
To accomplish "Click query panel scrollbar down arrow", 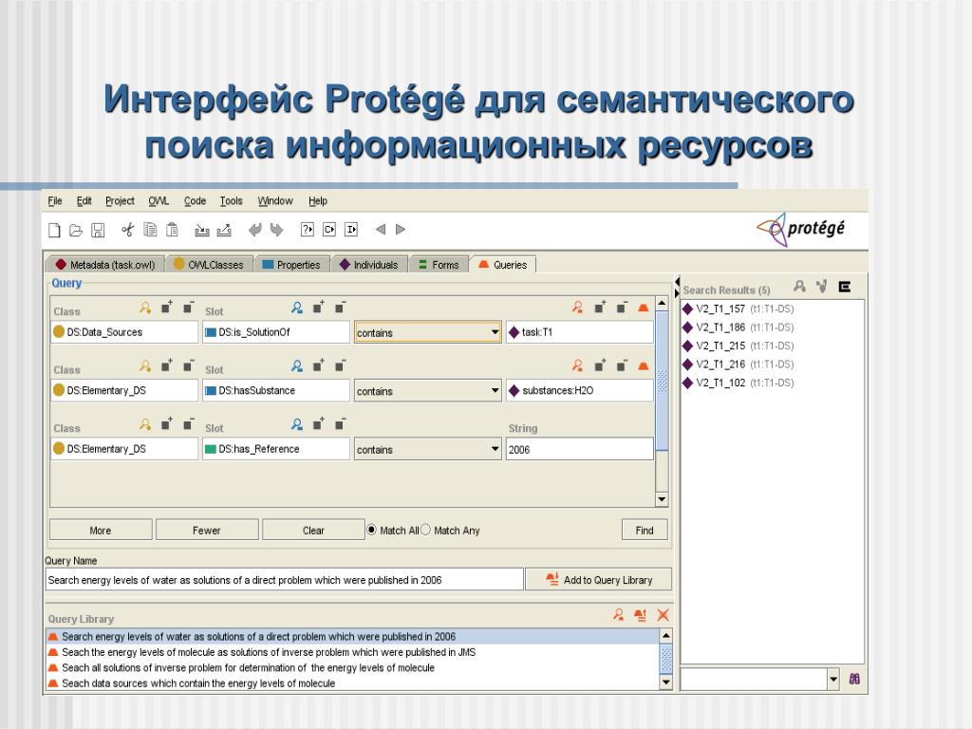I will click(x=662, y=499).
